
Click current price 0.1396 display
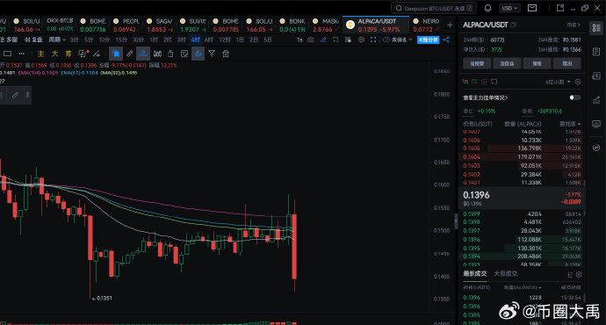click(x=476, y=195)
